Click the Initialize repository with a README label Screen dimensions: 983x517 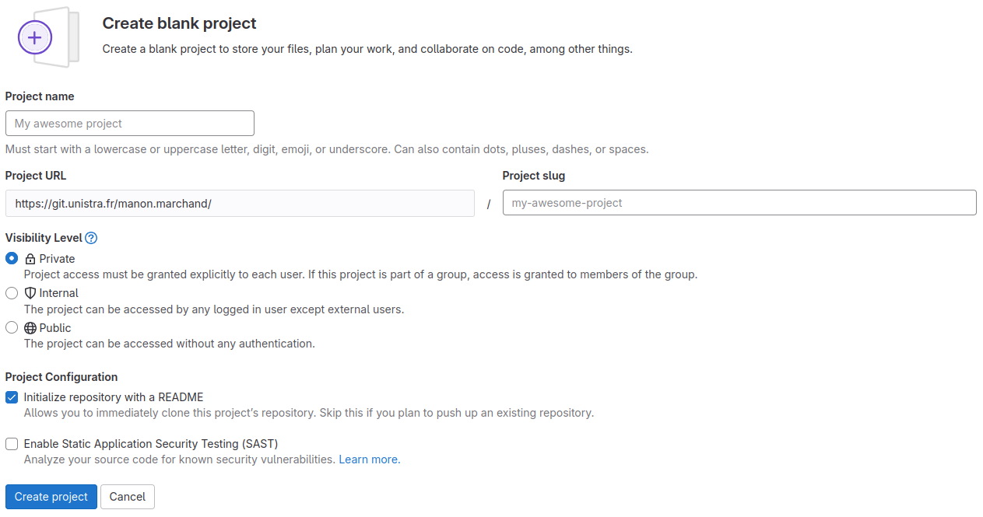(x=112, y=396)
